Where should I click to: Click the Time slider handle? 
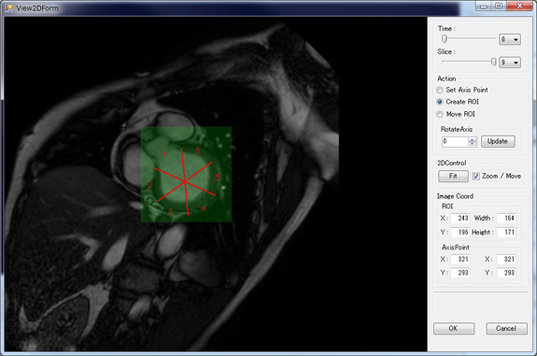445,38
